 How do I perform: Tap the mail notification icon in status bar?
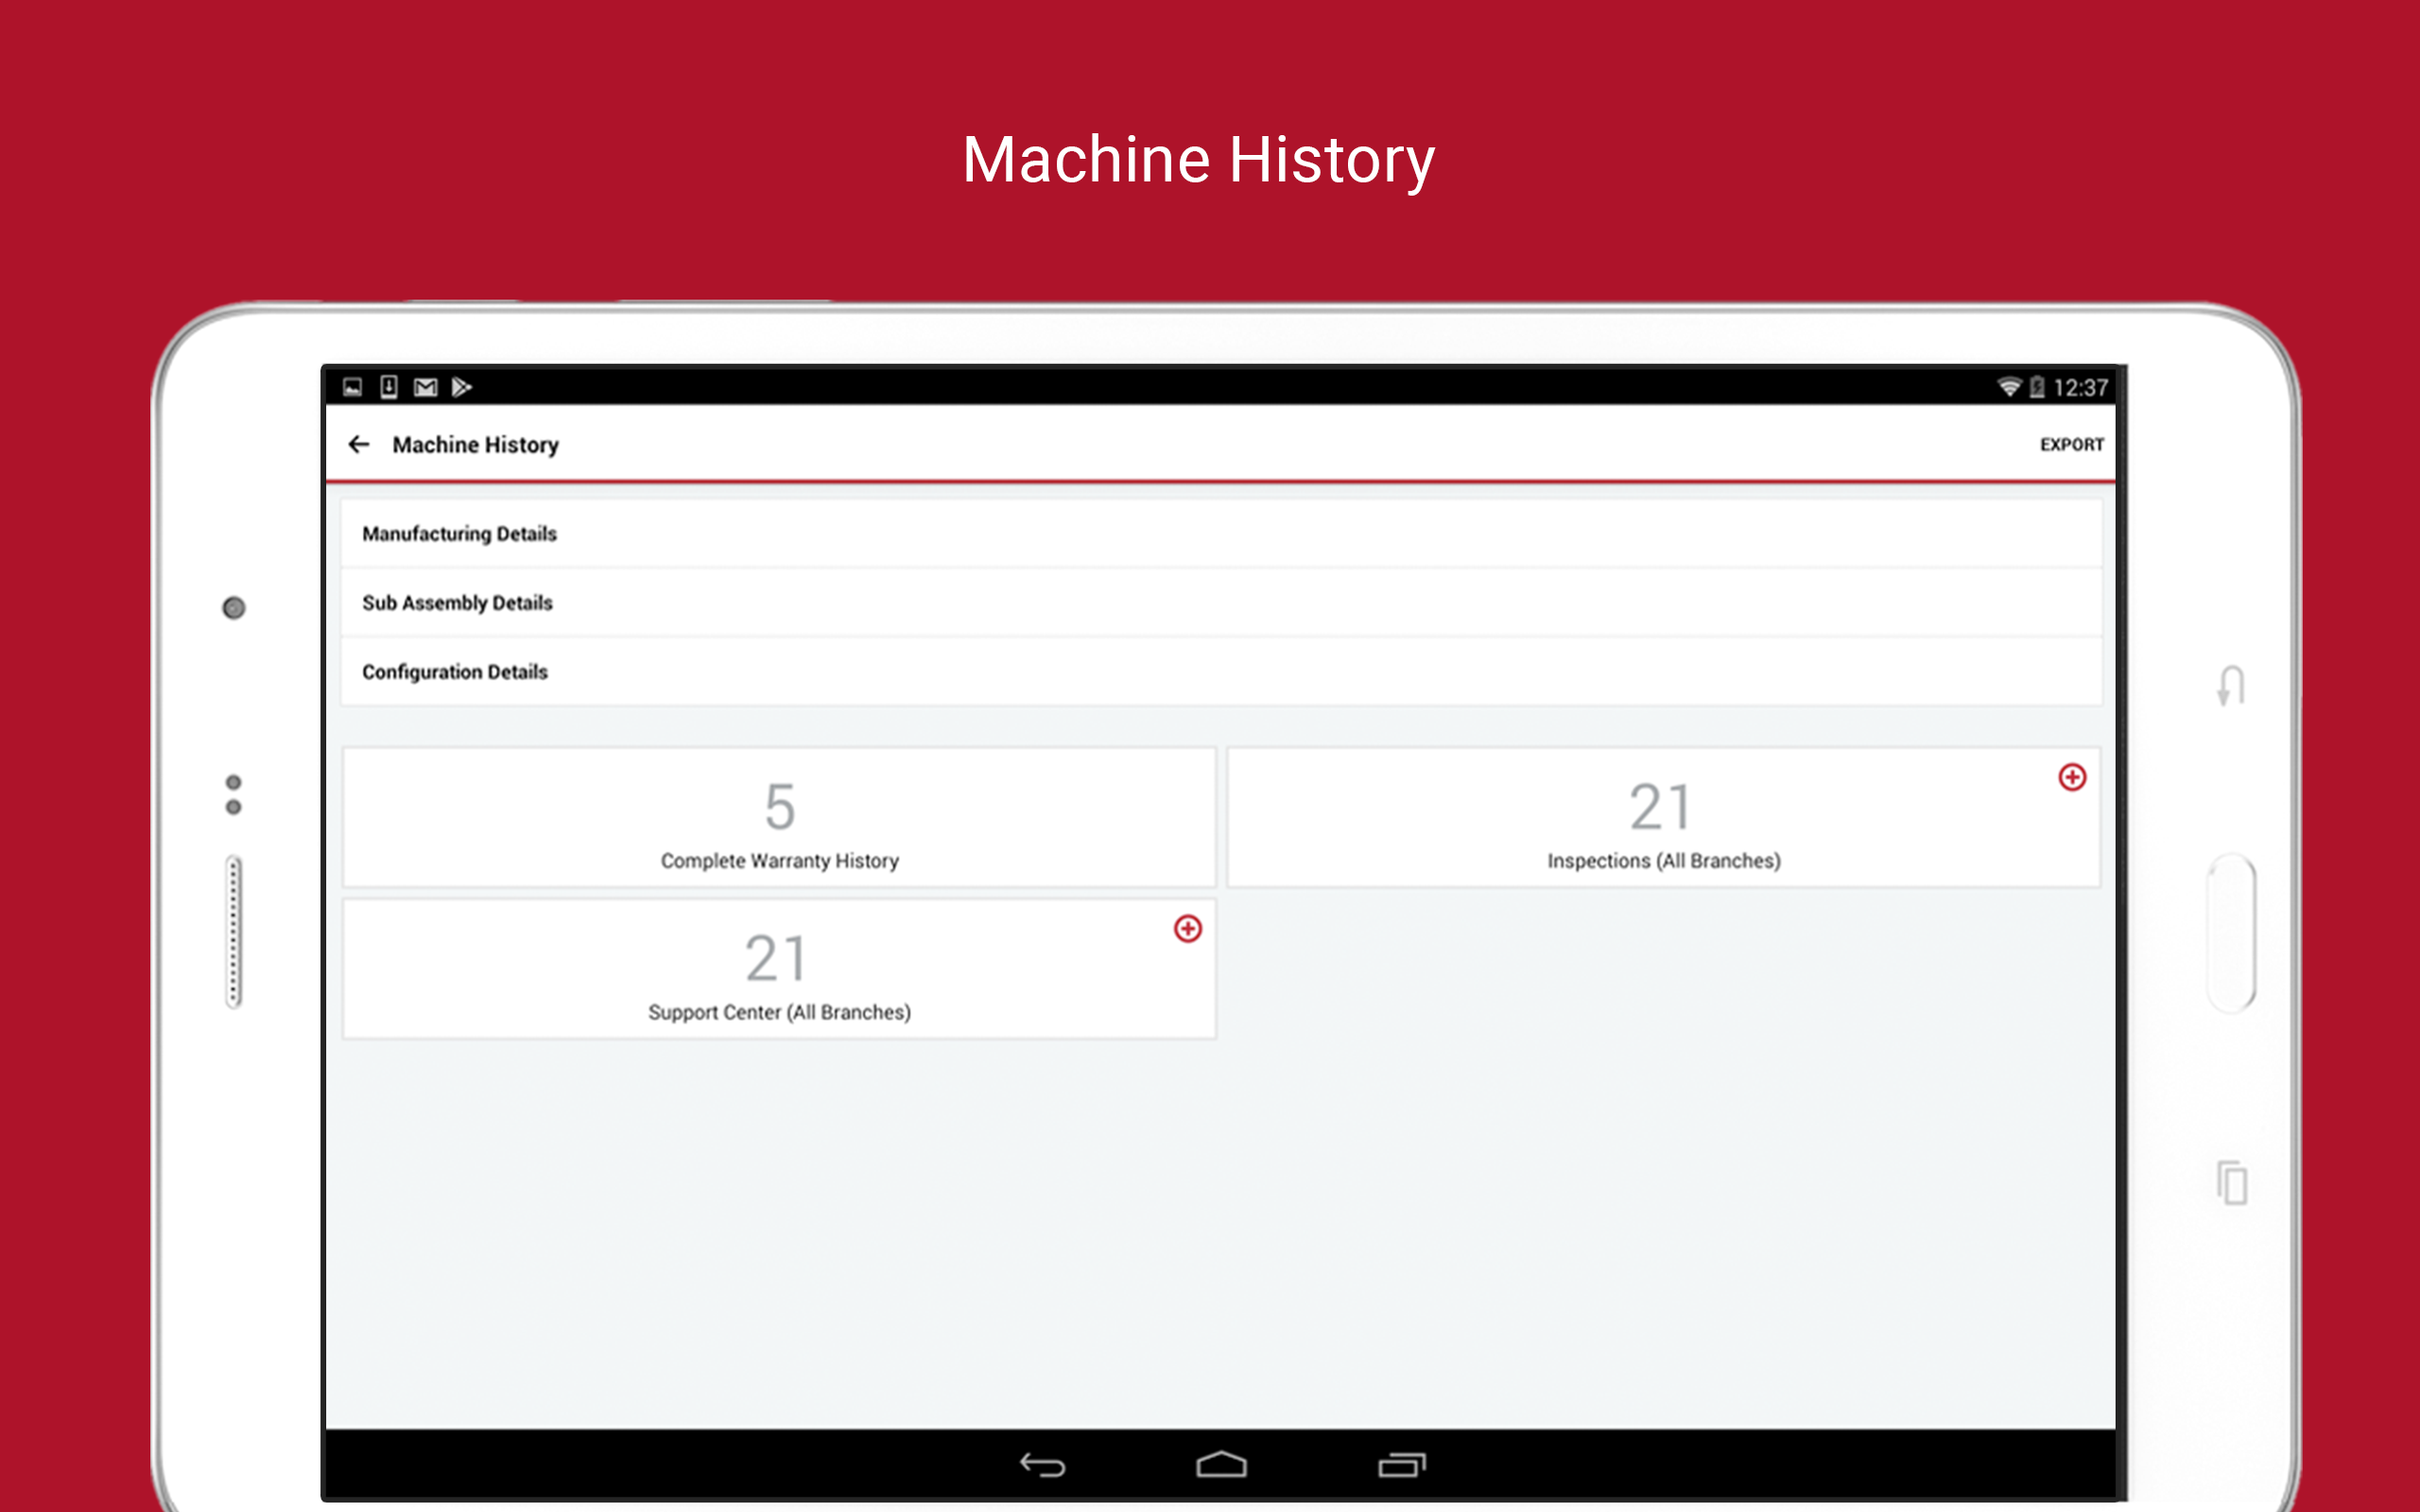coord(426,387)
